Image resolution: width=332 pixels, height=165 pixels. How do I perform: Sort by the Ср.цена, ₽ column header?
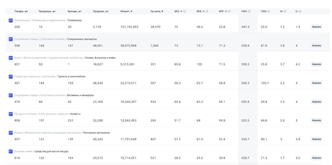point(157,11)
